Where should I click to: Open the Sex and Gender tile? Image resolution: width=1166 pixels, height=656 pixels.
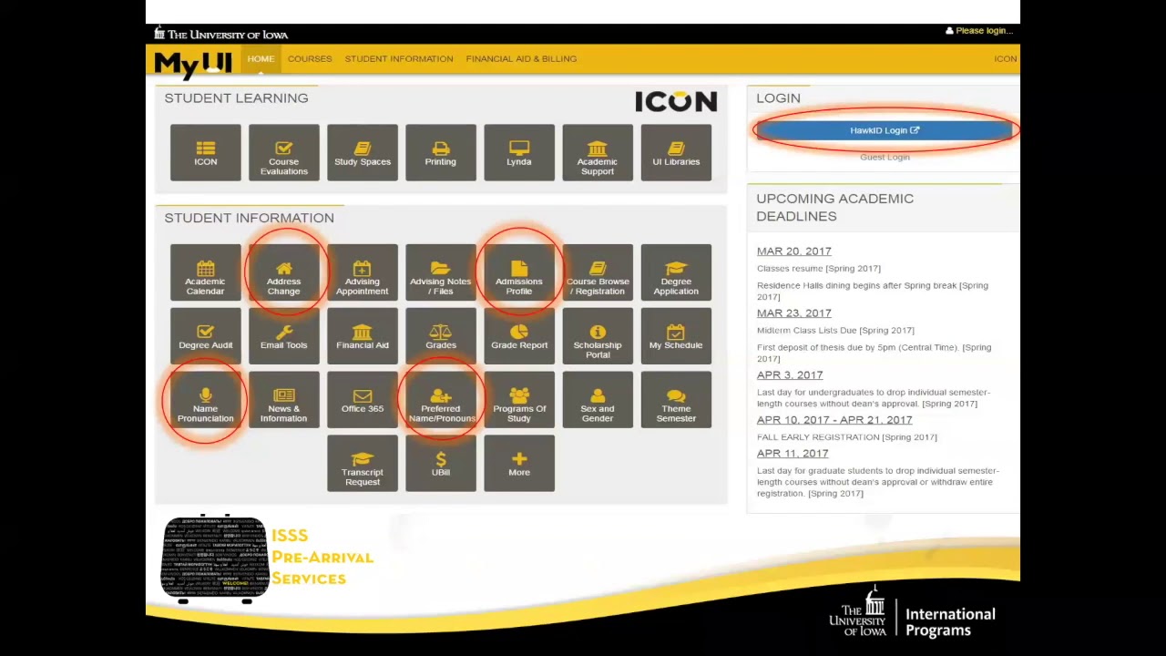(x=598, y=400)
